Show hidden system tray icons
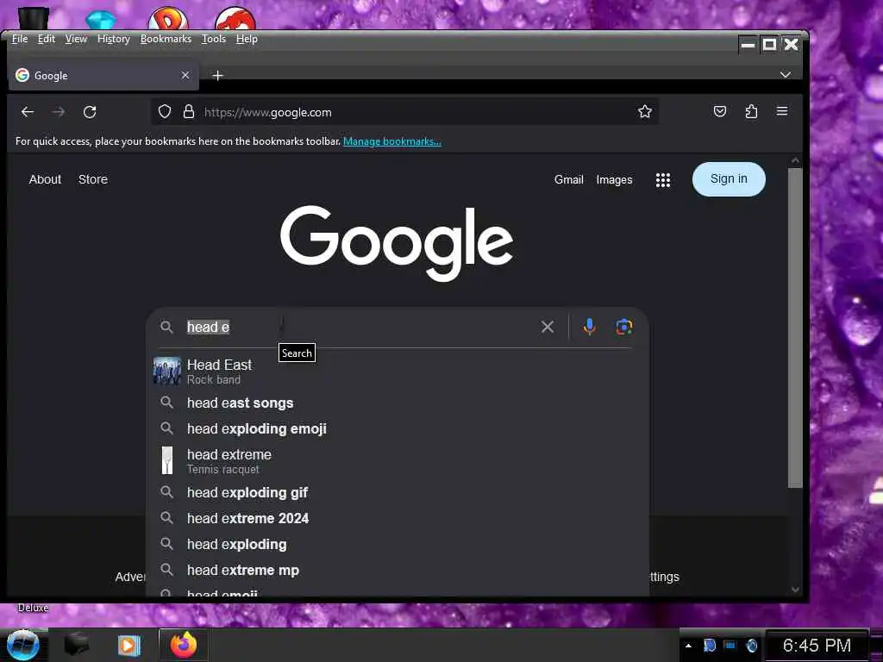883x662 pixels. coord(688,646)
